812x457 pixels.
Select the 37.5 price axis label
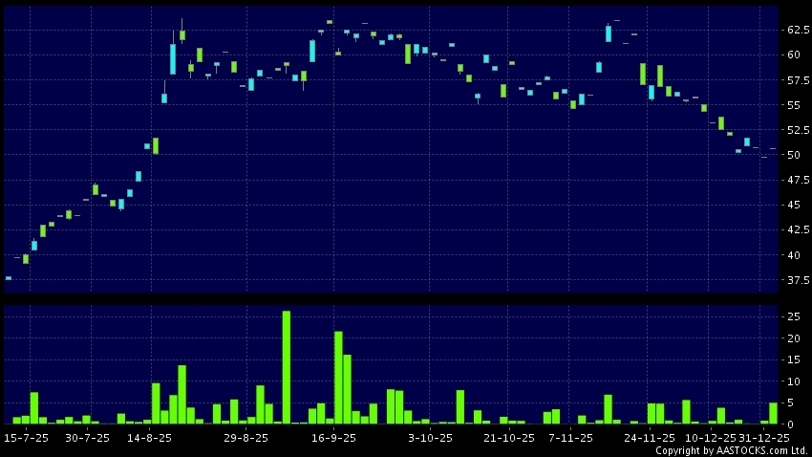coord(798,280)
